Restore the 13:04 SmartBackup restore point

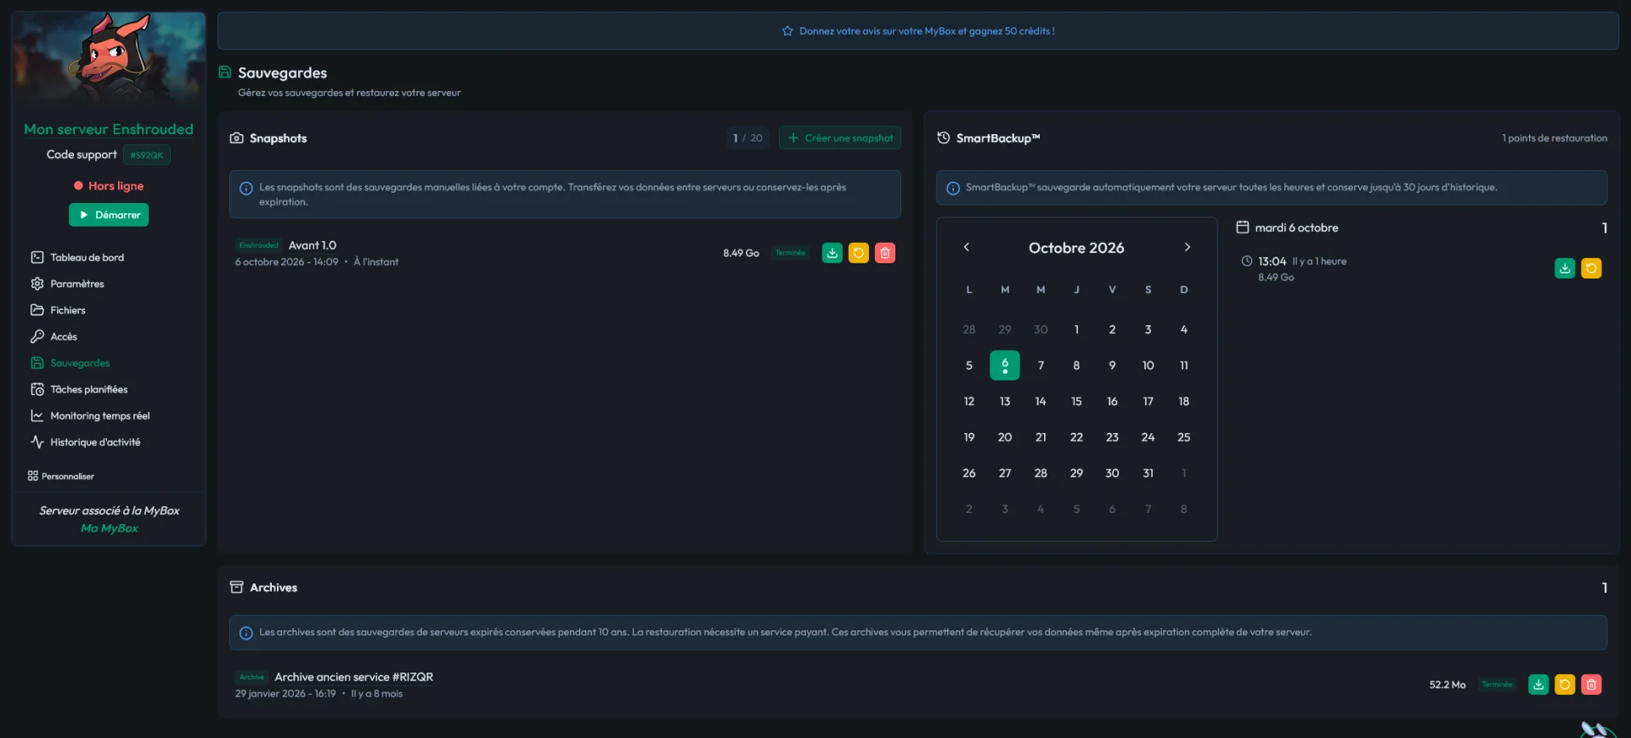point(1591,268)
